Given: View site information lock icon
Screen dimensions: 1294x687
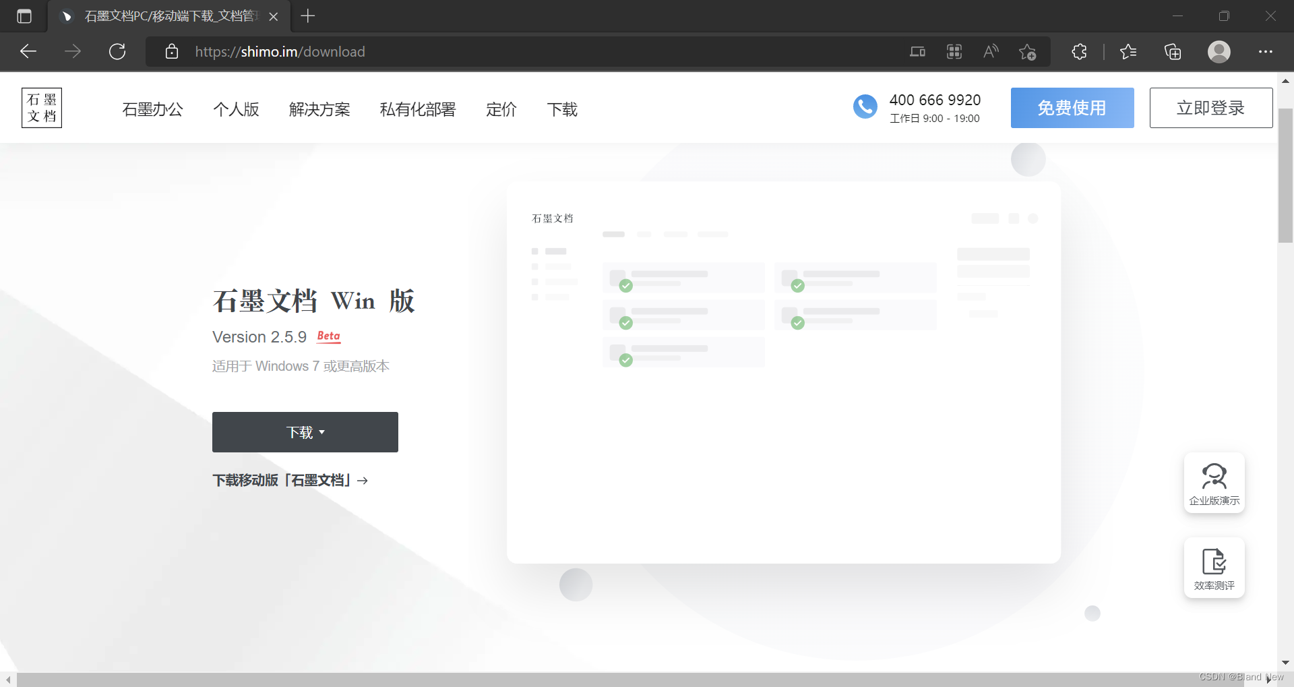Looking at the screenshot, I should pyautogui.click(x=172, y=52).
